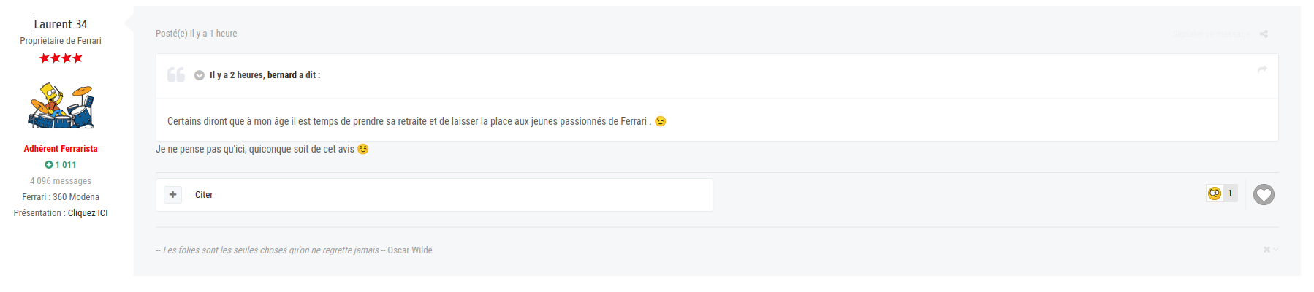The width and height of the screenshot is (1314, 292).
Task: Click Citer to quote this post
Action: (204, 195)
